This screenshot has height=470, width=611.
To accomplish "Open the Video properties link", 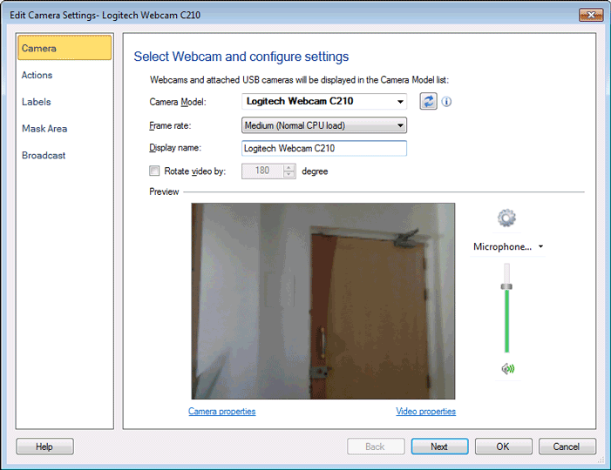I will [x=425, y=411].
